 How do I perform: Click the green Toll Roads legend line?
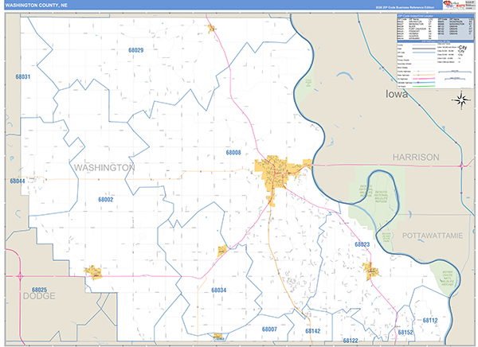point(424,86)
